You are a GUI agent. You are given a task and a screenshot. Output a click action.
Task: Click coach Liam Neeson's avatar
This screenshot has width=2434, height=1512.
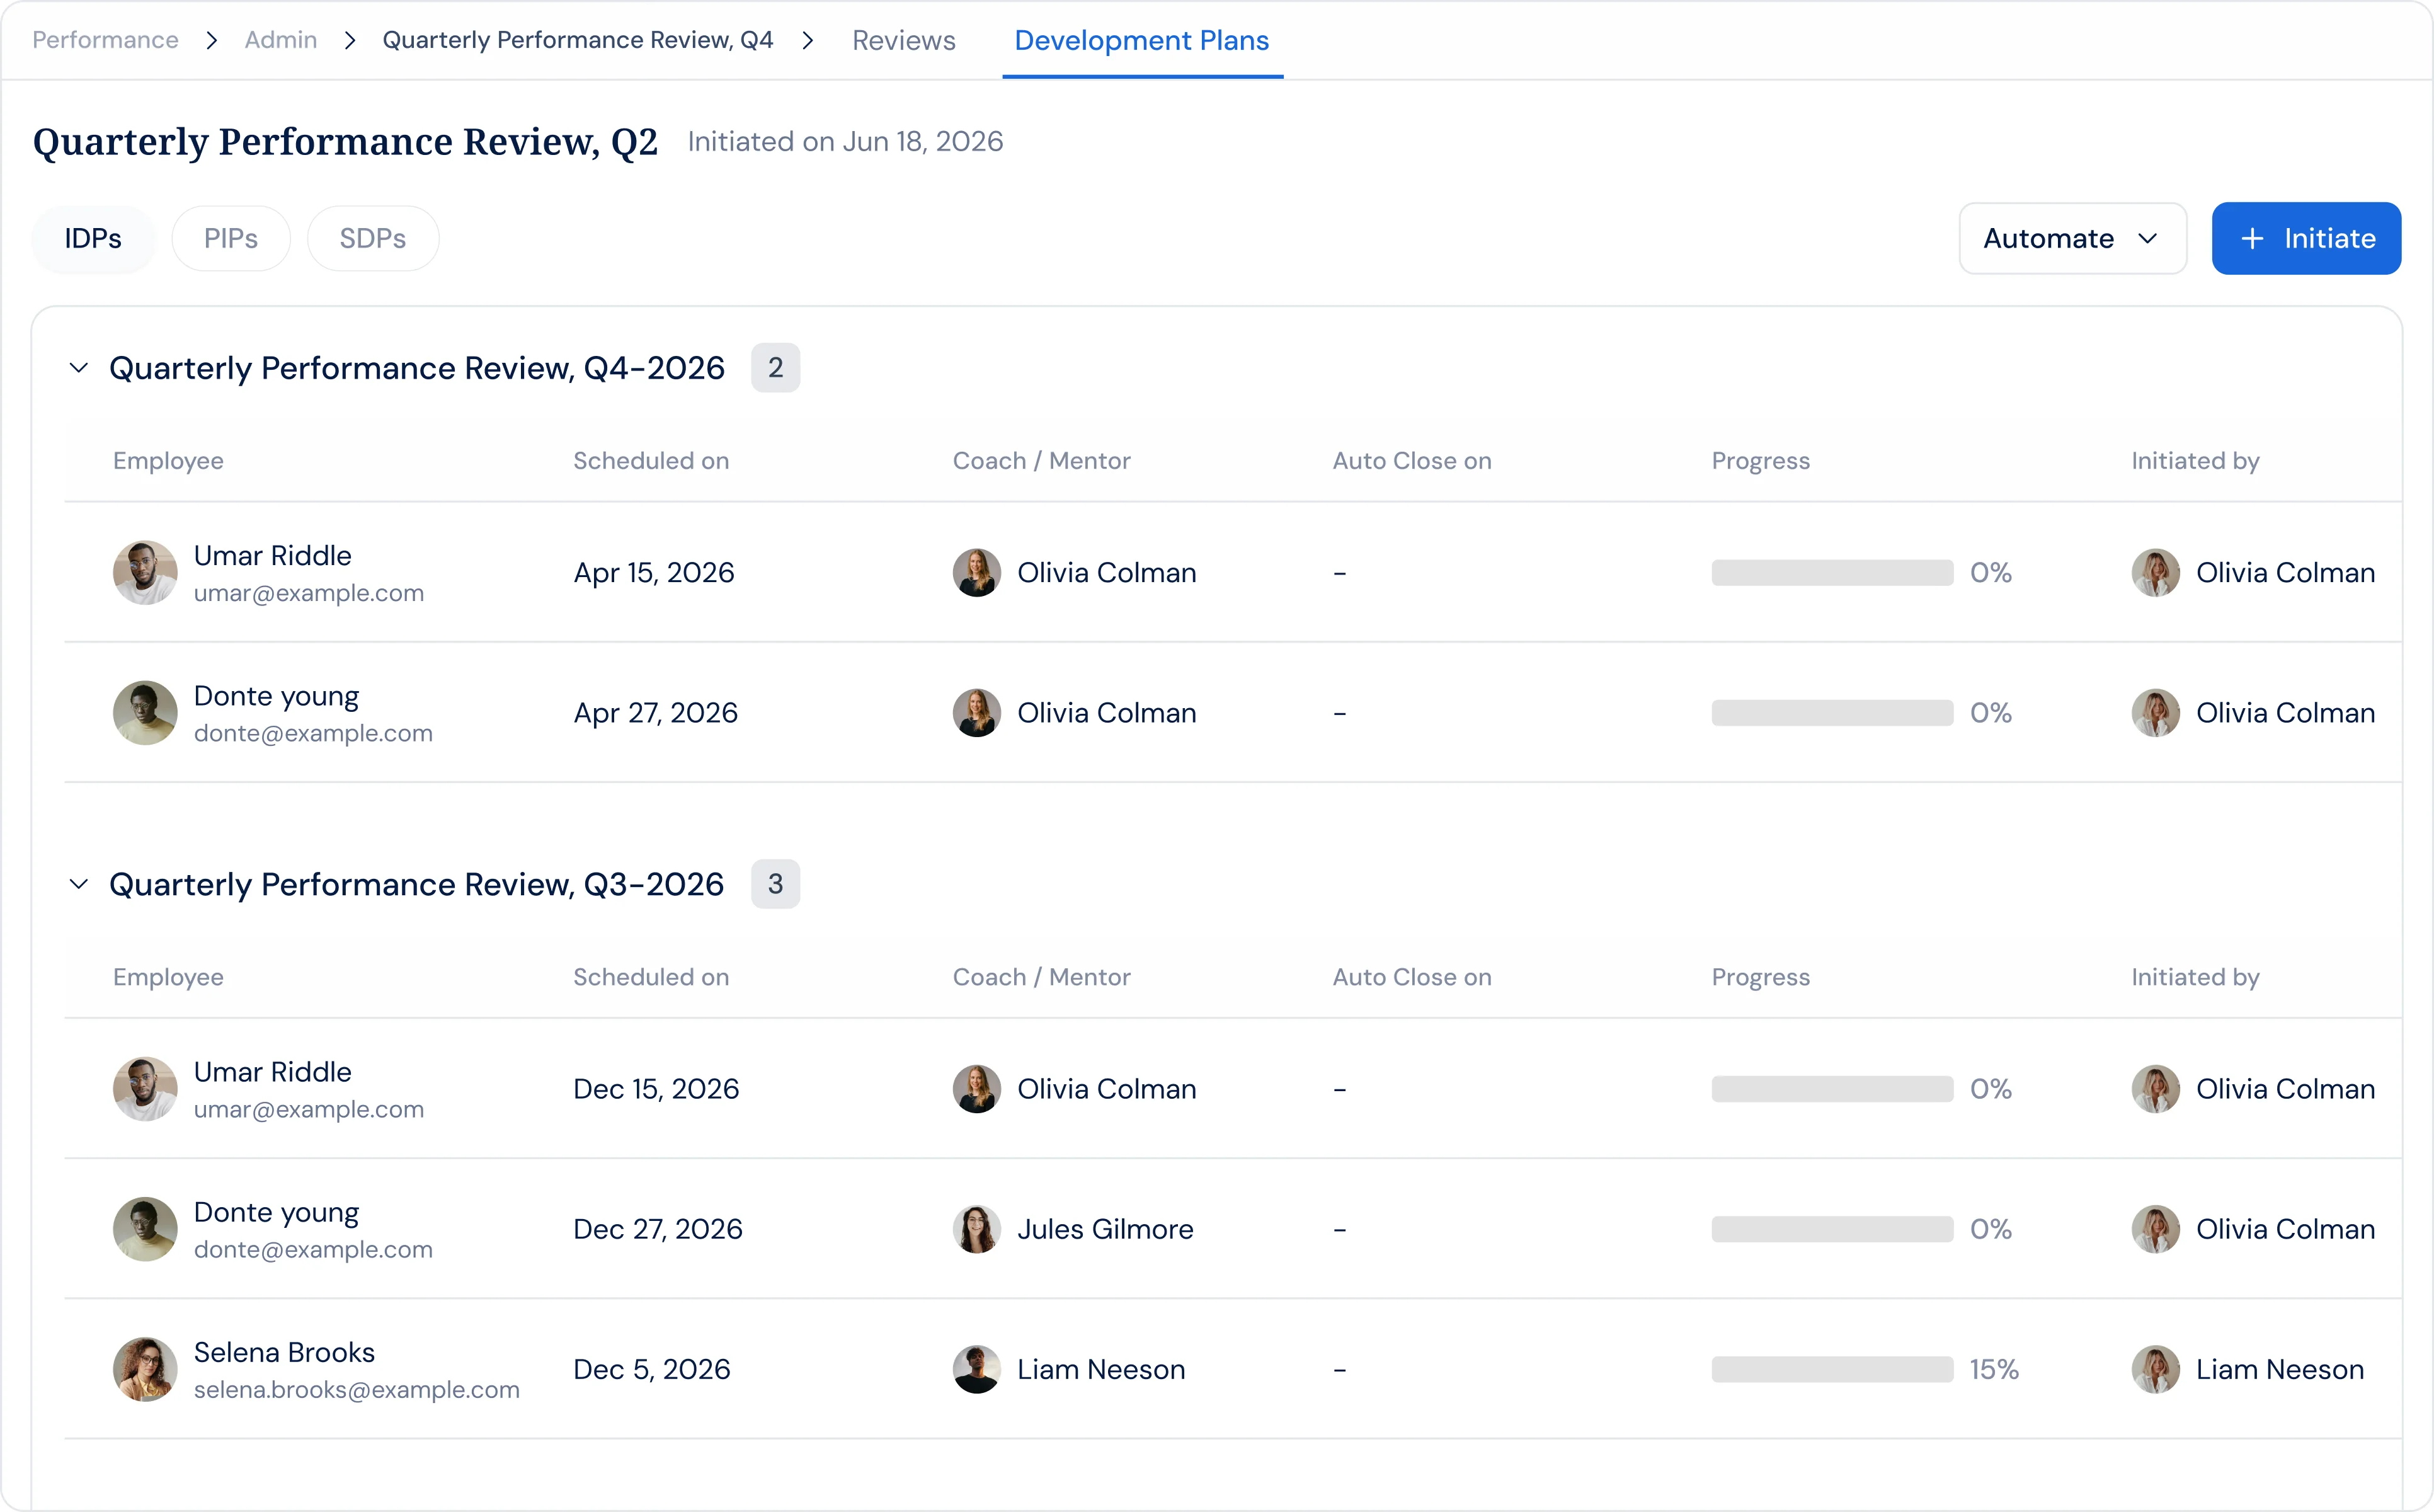[x=976, y=1369]
